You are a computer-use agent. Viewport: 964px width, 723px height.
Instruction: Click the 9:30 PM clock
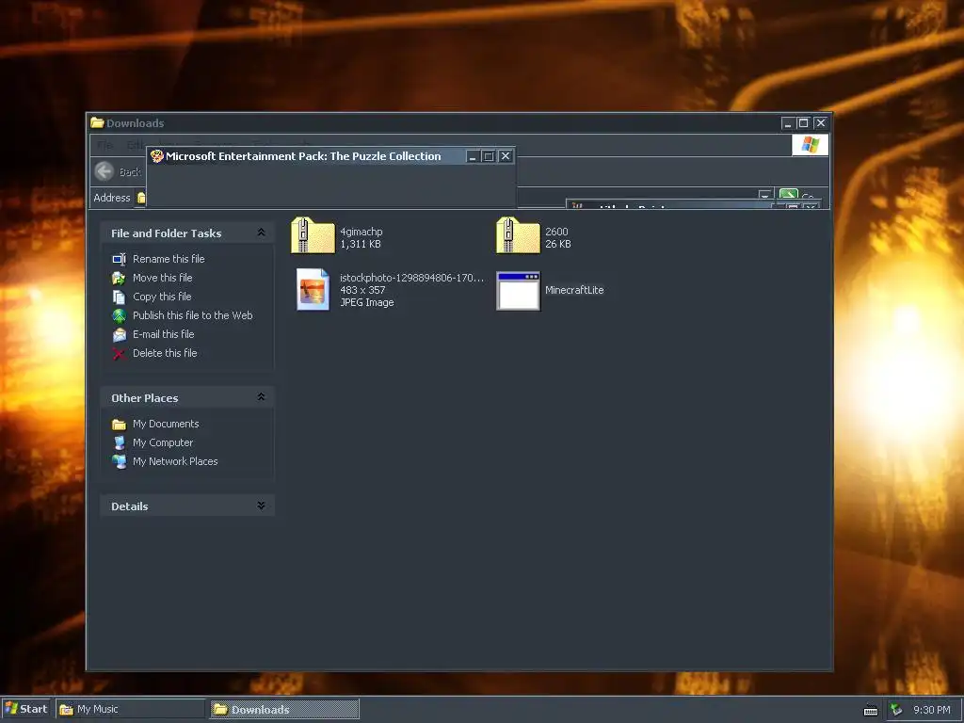(931, 710)
